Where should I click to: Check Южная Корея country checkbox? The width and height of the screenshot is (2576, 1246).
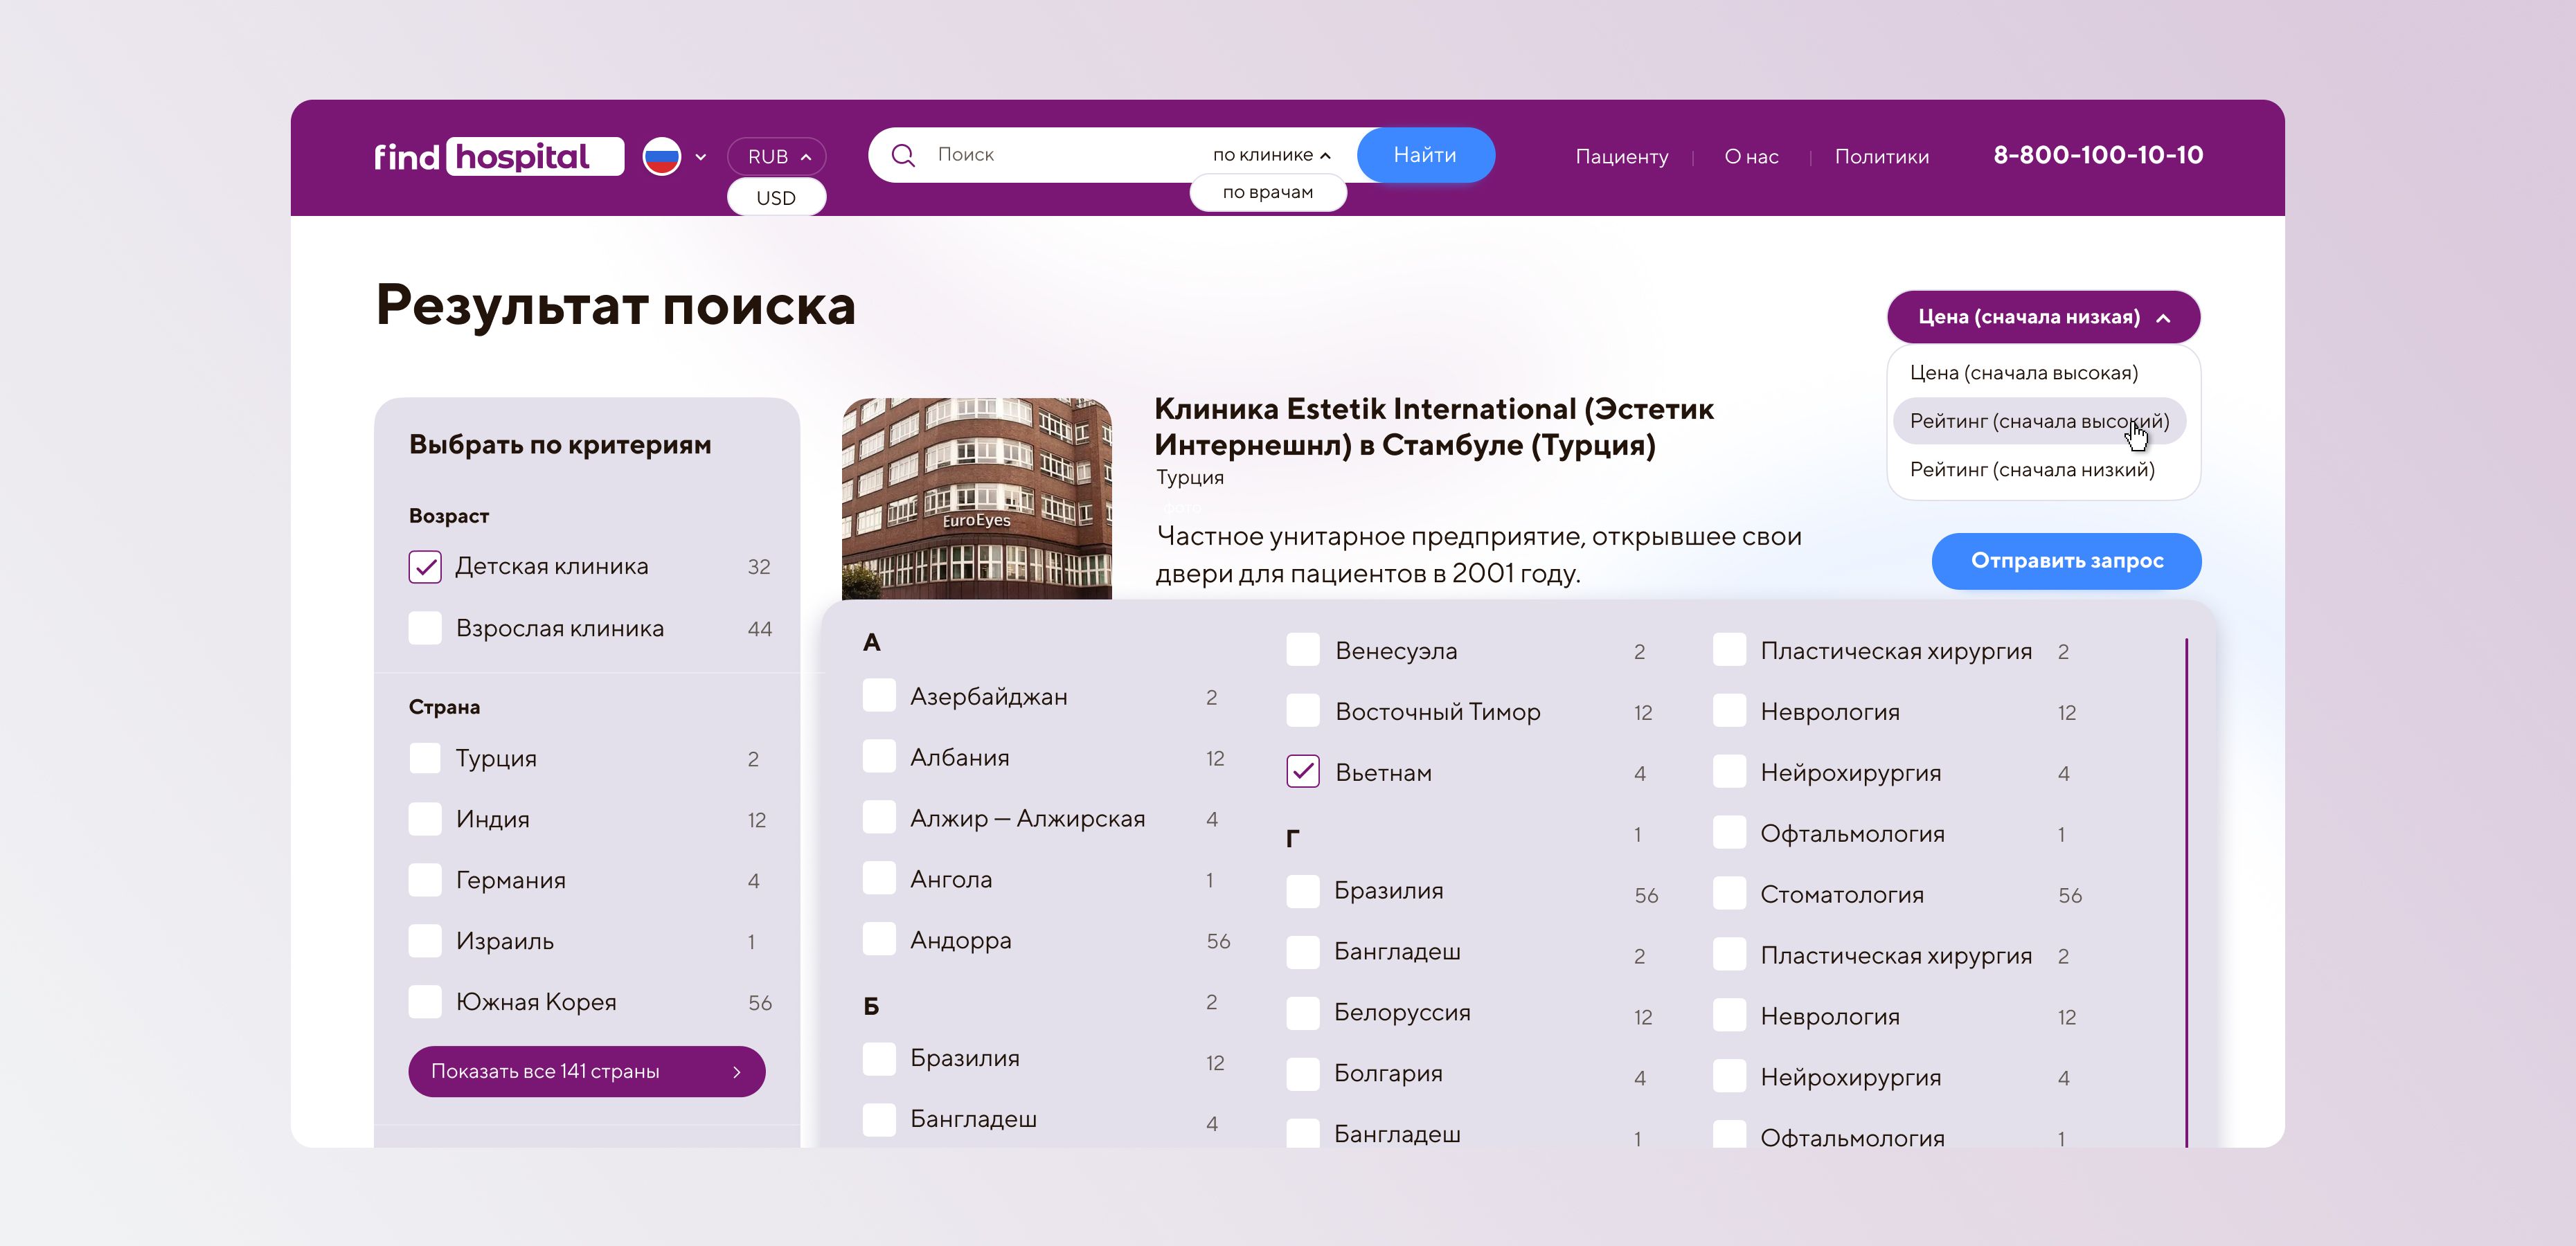click(x=425, y=1002)
